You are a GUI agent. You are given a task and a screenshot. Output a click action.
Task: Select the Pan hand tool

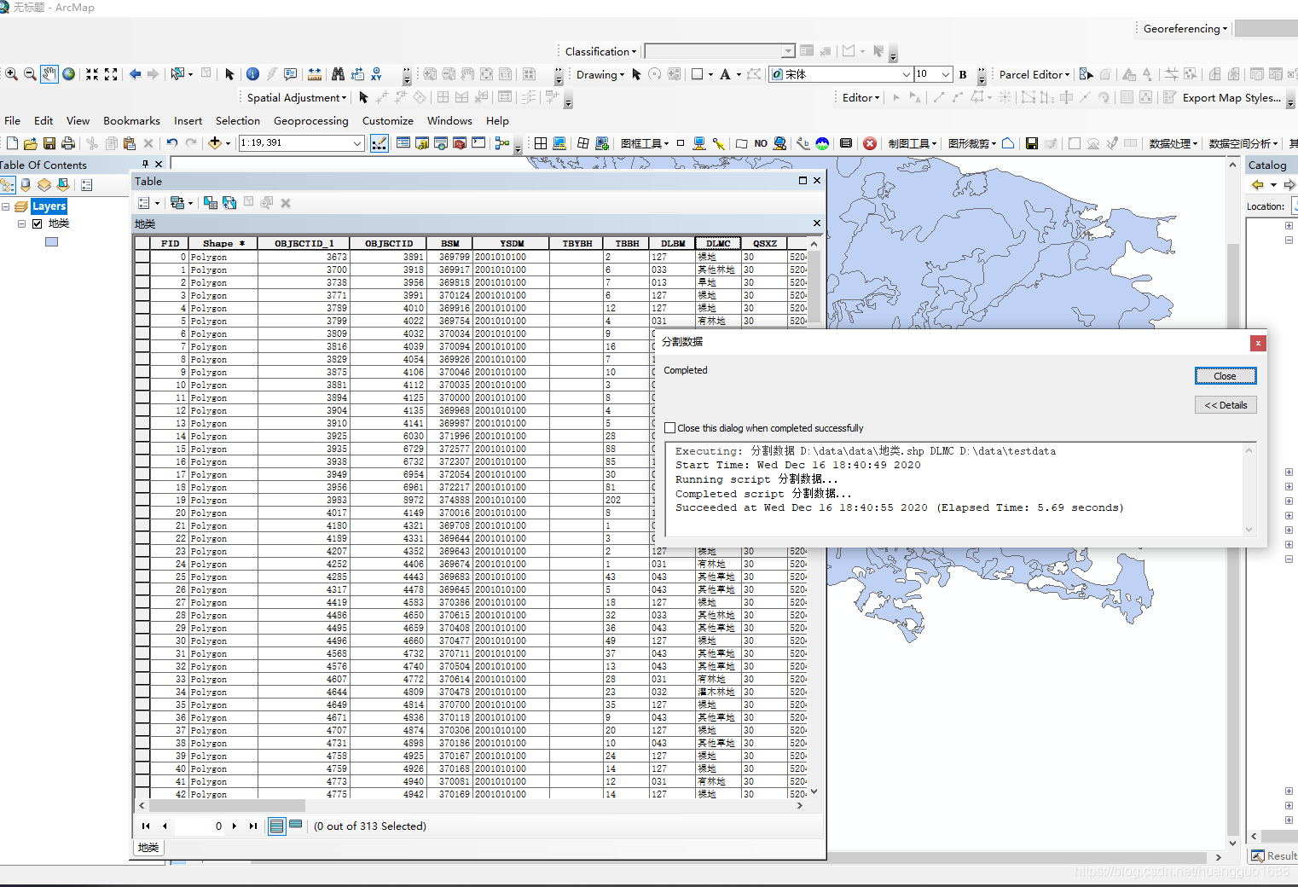click(x=49, y=74)
